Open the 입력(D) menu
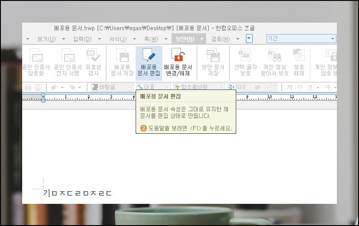 click(x=82, y=39)
